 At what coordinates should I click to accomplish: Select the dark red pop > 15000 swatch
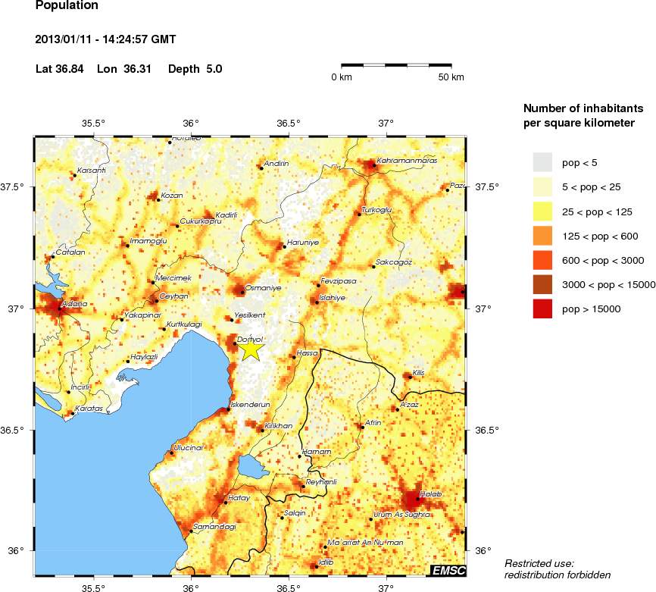tap(542, 309)
